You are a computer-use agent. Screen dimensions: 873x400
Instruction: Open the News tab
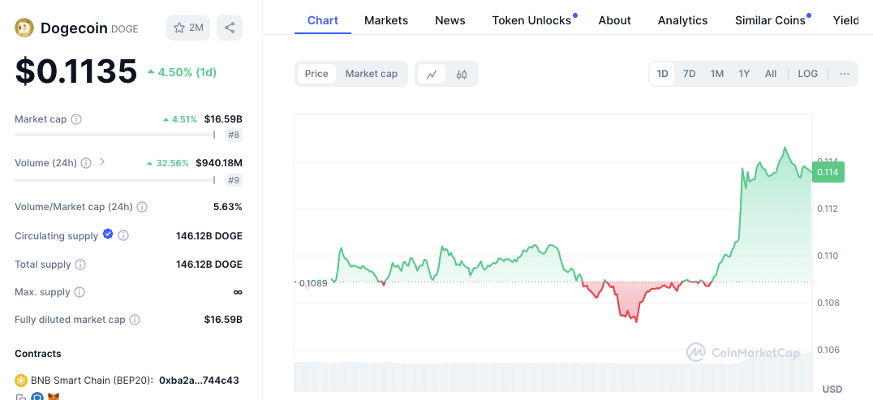(x=449, y=20)
